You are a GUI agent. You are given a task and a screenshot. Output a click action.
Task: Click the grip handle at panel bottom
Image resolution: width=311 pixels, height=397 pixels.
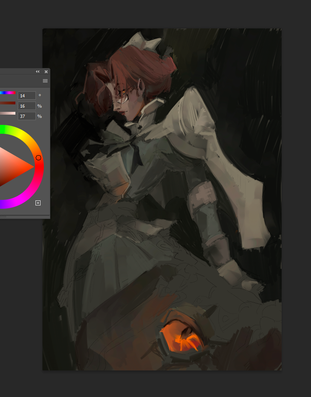click(x=3, y=217)
